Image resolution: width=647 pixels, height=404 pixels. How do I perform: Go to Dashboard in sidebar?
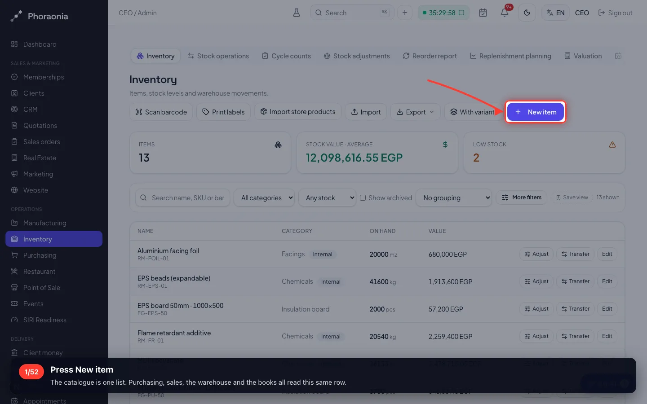coord(54,44)
